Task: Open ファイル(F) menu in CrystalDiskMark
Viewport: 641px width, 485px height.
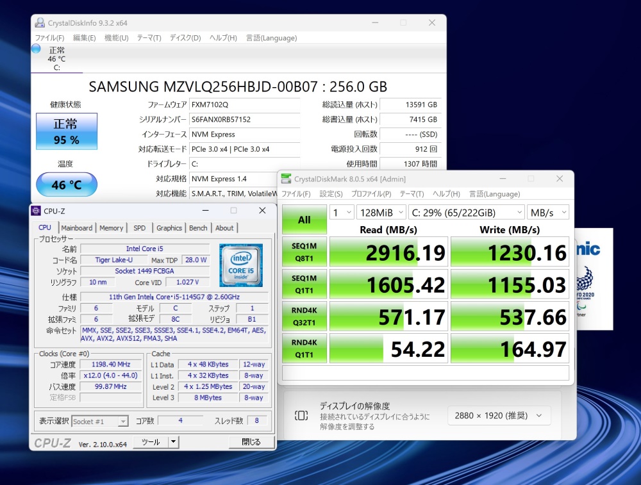Action: (x=296, y=194)
